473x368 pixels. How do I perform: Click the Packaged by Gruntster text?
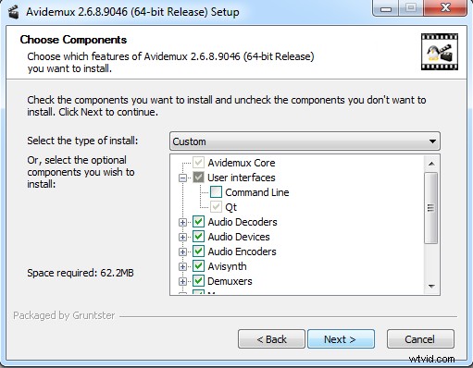[64, 315]
